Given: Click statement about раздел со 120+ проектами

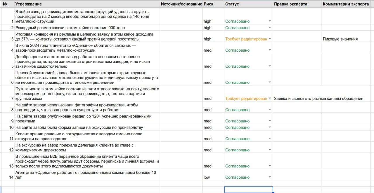Looking at the screenshot, I should pyautogui.click(x=87, y=118).
